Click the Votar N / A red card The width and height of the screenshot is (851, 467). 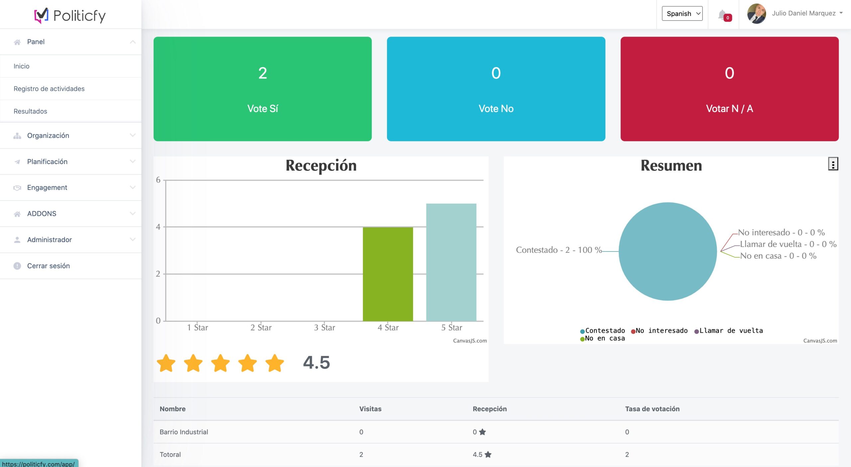click(x=730, y=89)
